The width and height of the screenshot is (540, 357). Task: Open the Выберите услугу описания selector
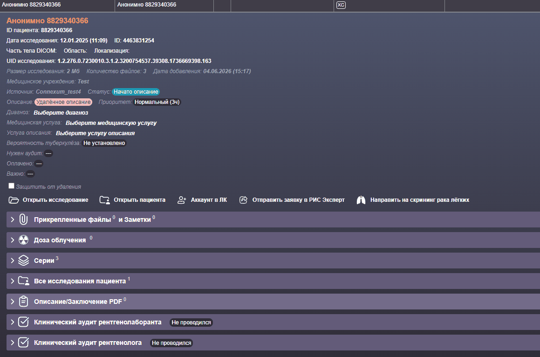pyautogui.click(x=96, y=133)
